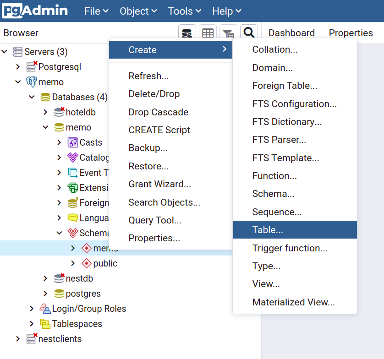Image resolution: width=384 pixels, height=359 pixels.
Task: Choose Foreign Table... in Create submenu
Action: tap(295, 86)
